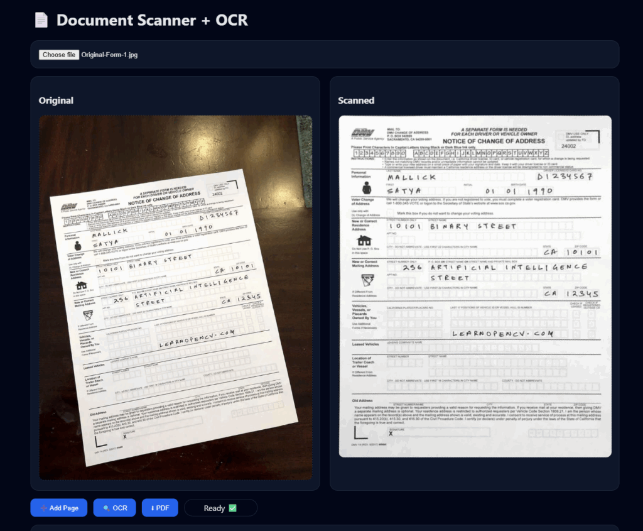Click the person silhouette near Personal Information
Viewport: 643px width, 531px height.
367,187
